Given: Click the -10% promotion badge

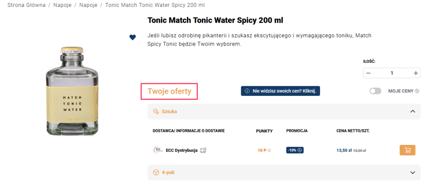Looking at the screenshot, I should (x=295, y=150).
